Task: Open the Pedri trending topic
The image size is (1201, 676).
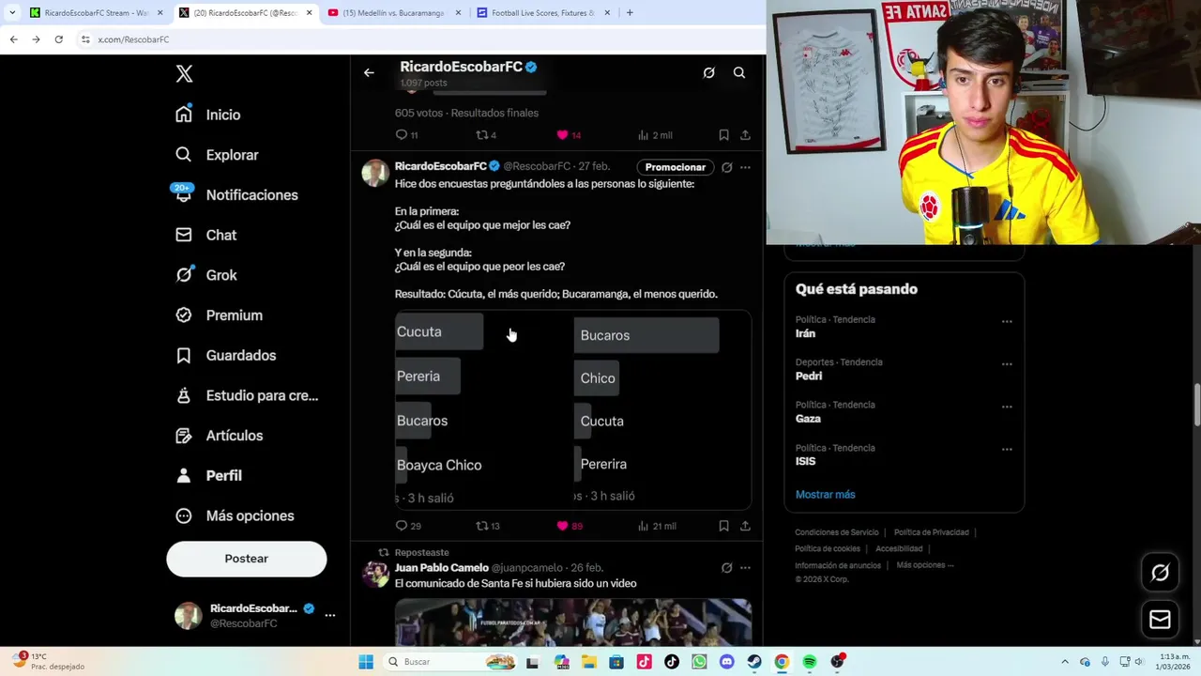Action: pyautogui.click(x=809, y=376)
